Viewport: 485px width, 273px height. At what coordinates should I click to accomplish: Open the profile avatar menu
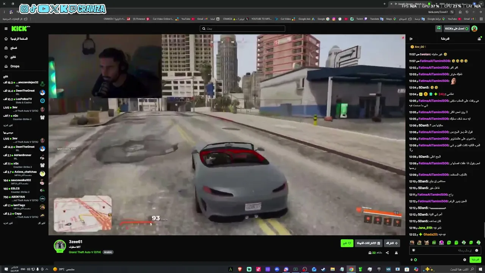tap(474, 29)
